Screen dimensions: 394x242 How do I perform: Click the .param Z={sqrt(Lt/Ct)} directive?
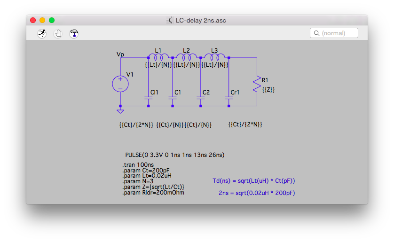(x=153, y=187)
